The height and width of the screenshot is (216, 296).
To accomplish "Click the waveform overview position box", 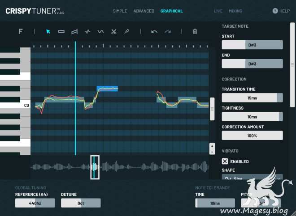I will coord(95,167).
